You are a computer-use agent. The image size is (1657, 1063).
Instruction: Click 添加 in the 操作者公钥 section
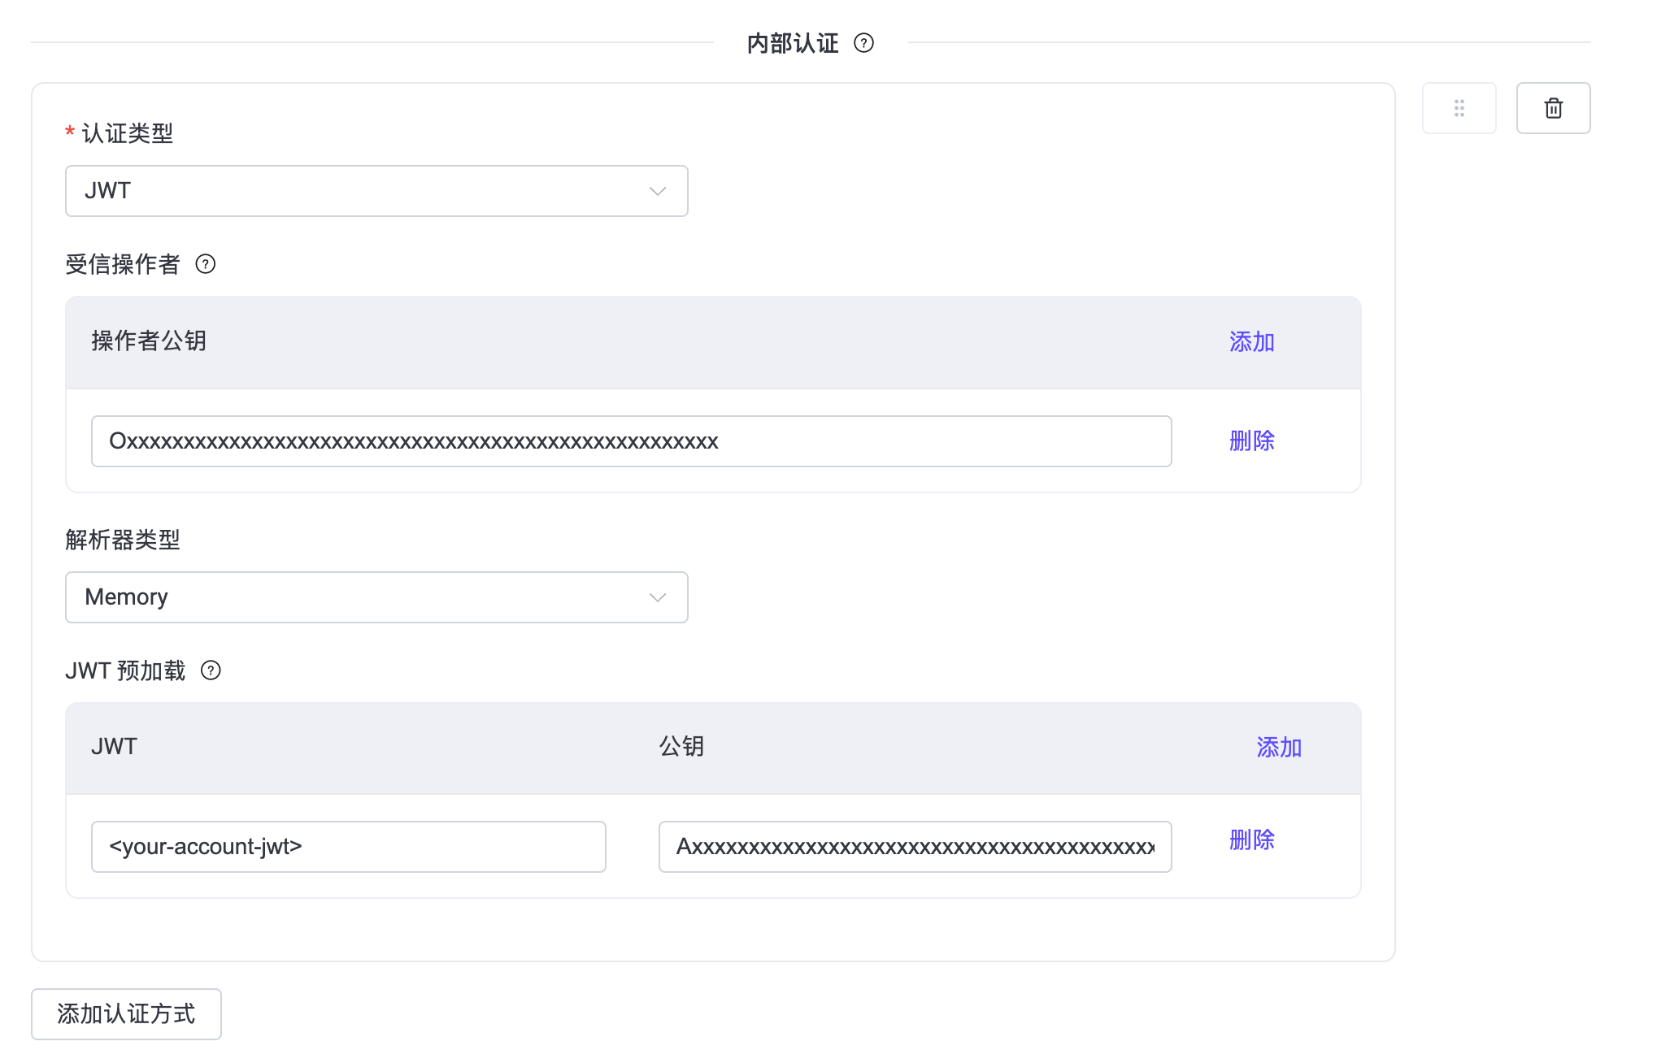coord(1251,342)
